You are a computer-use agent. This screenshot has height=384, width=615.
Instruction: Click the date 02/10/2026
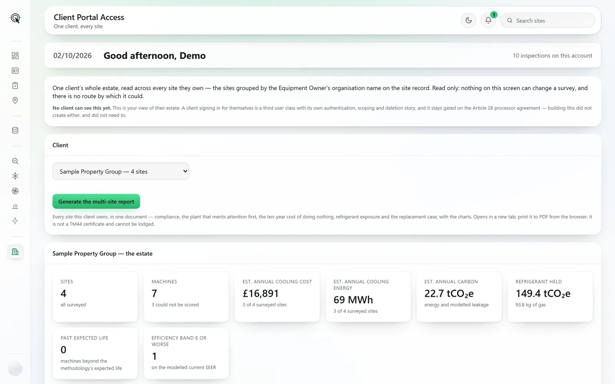click(x=72, y=56)
